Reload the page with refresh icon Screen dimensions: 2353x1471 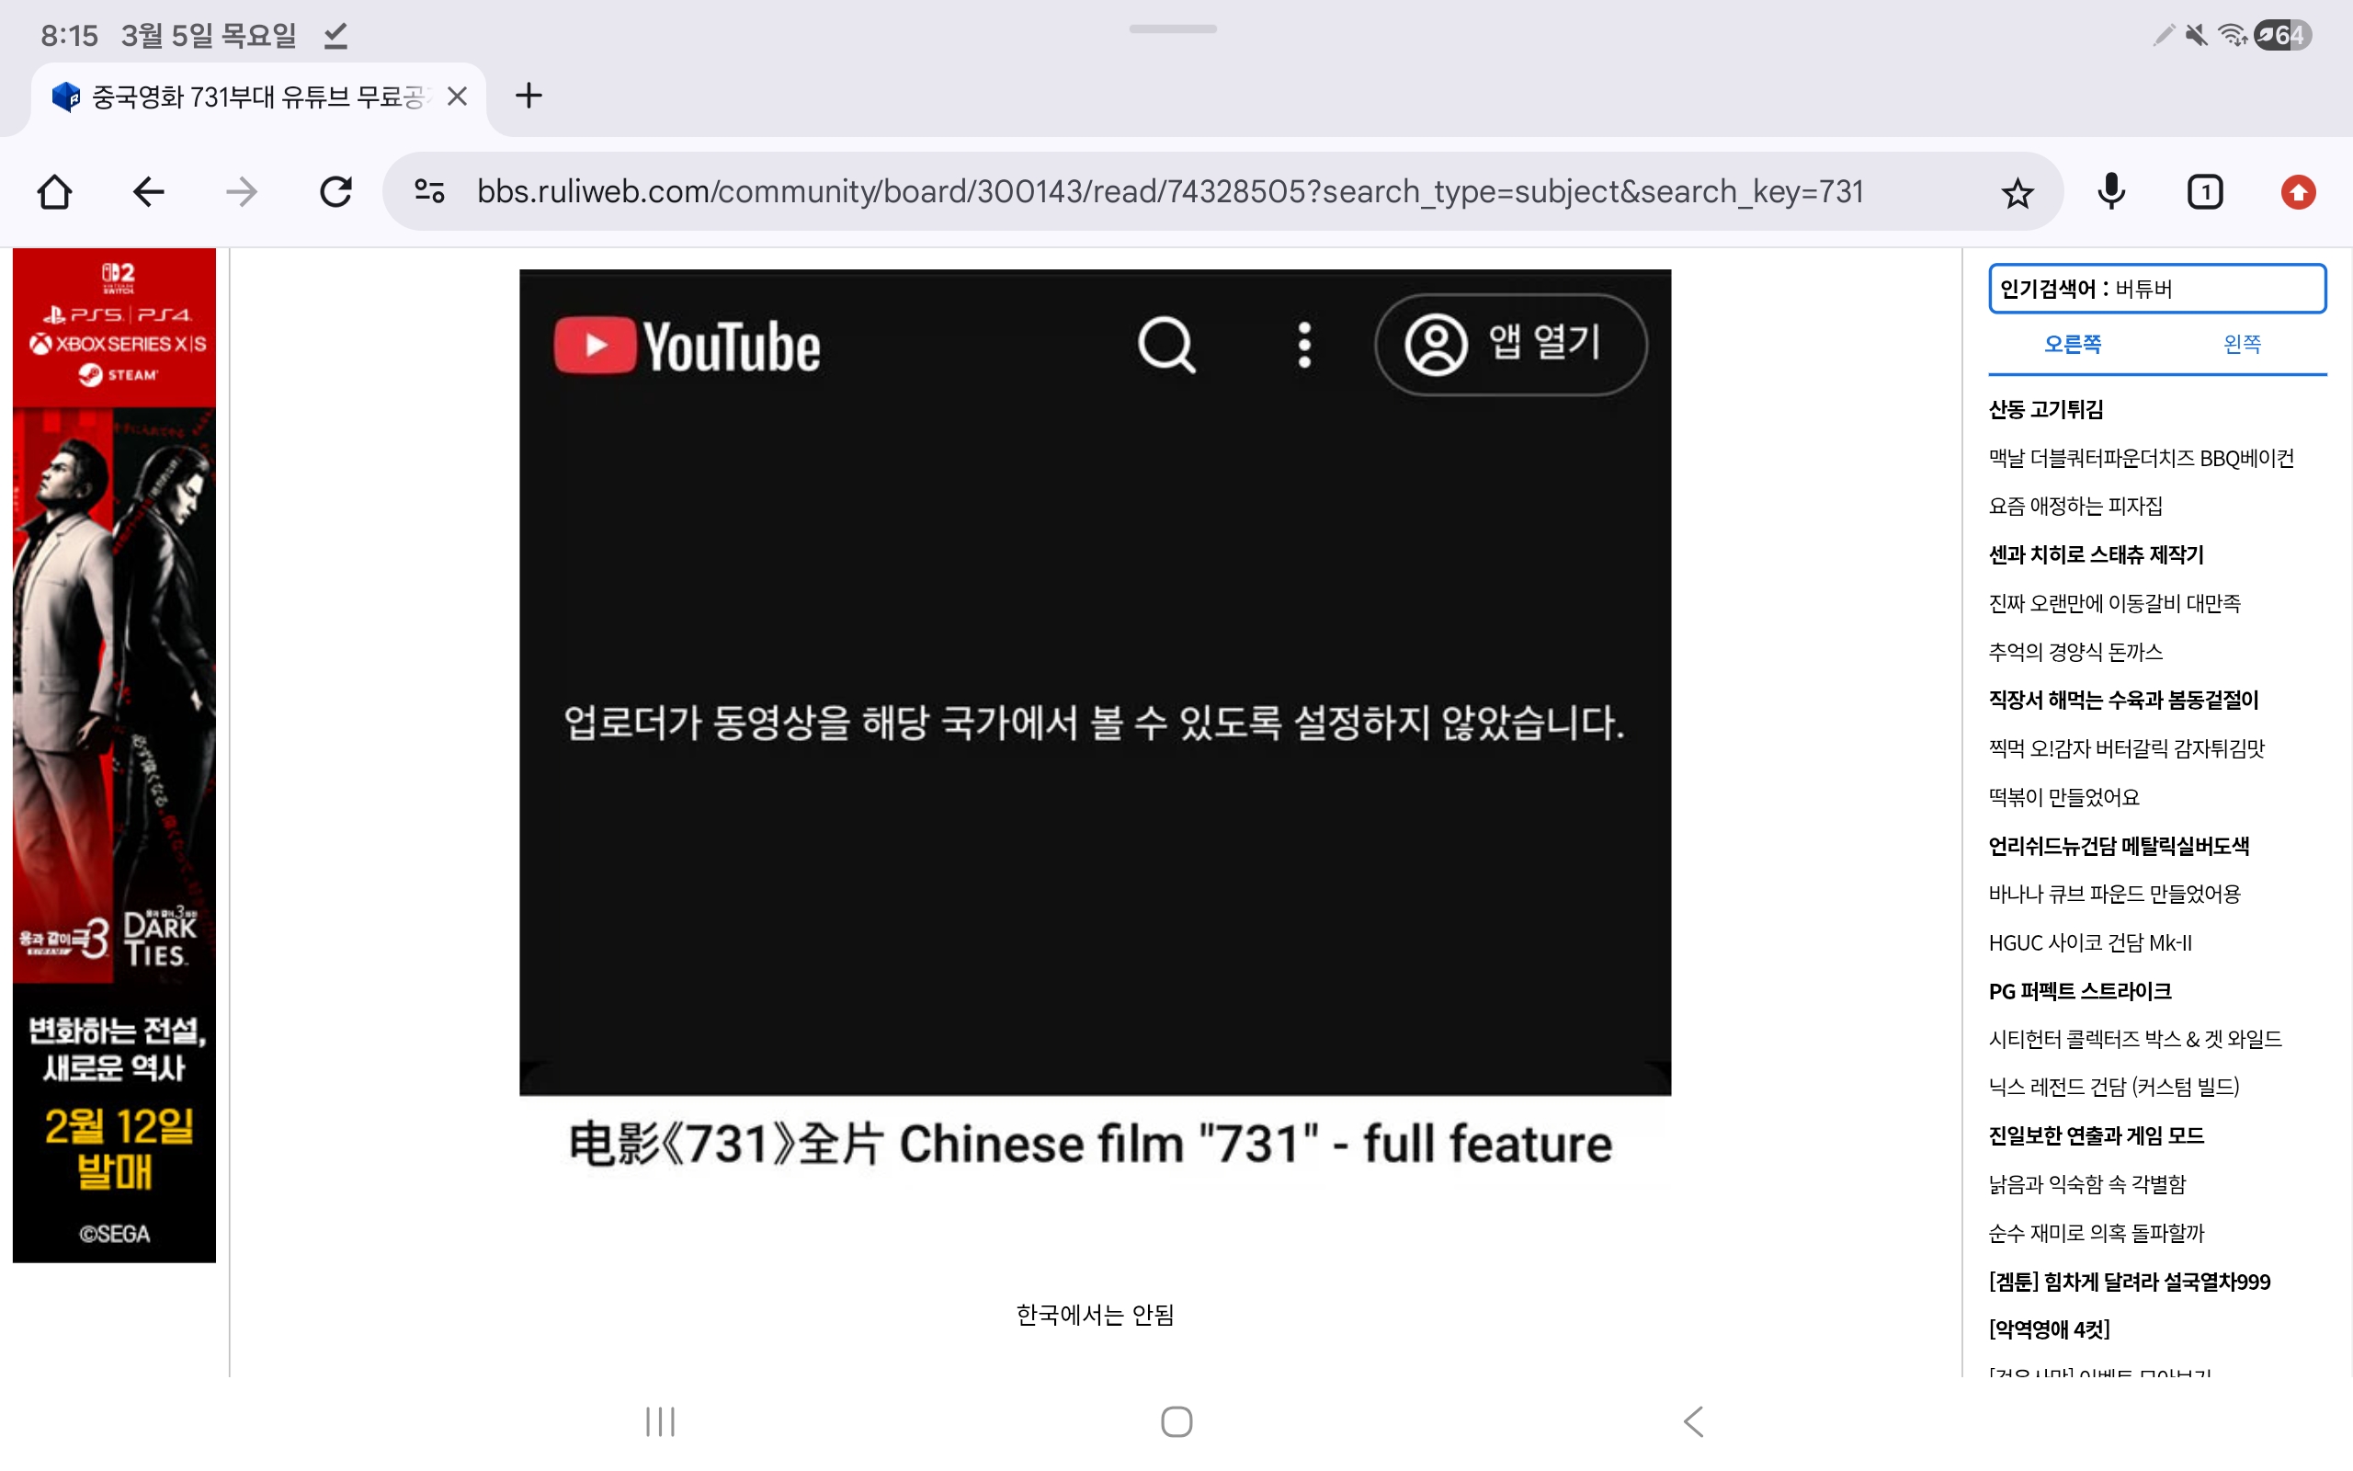(335, 191)
